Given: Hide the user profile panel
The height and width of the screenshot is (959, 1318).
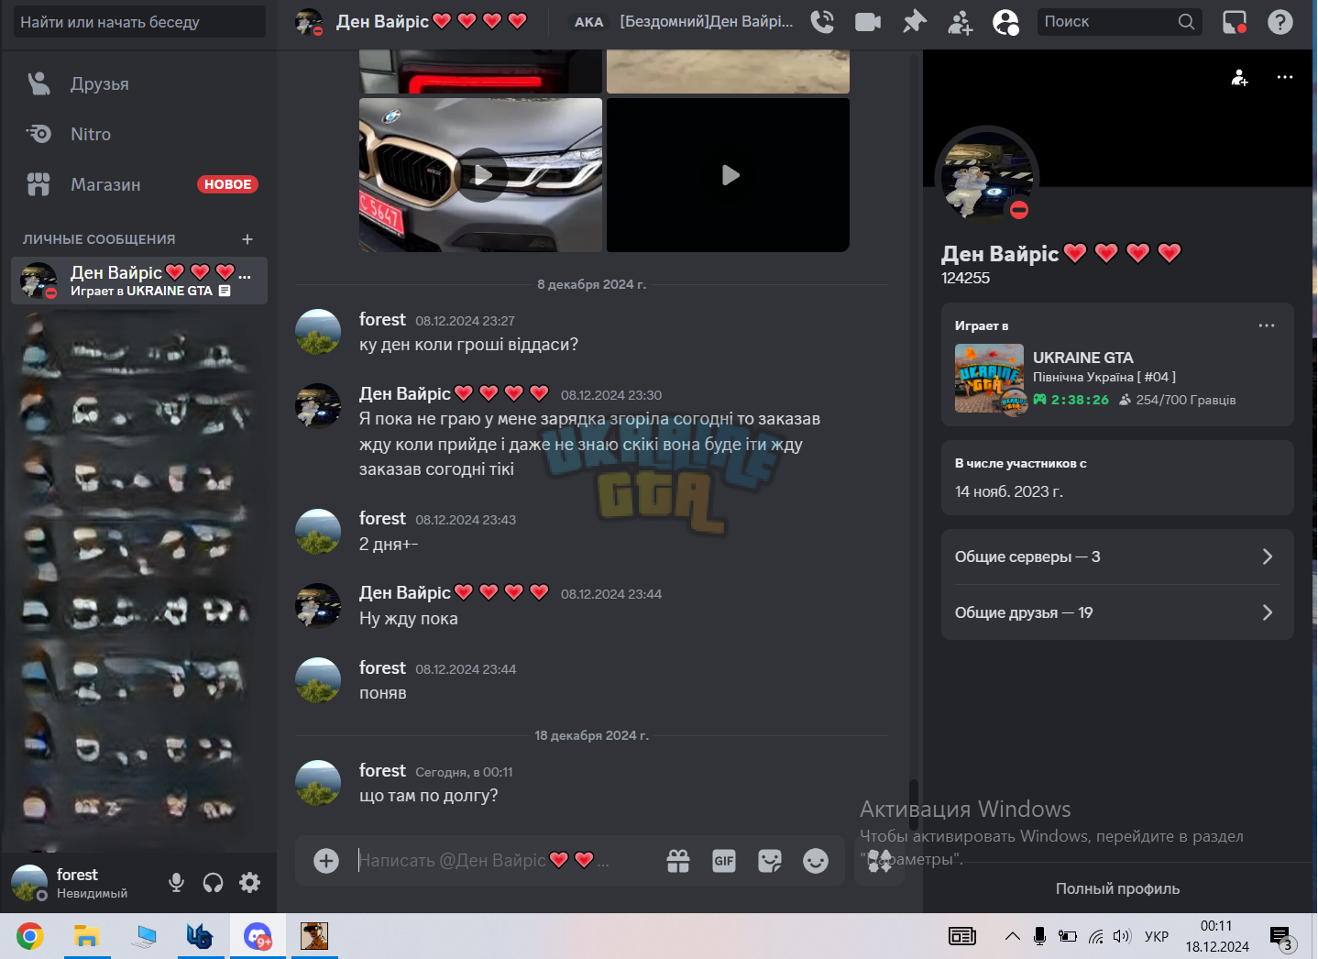Looking at the screenshot, I should [x=1005, y=22].
